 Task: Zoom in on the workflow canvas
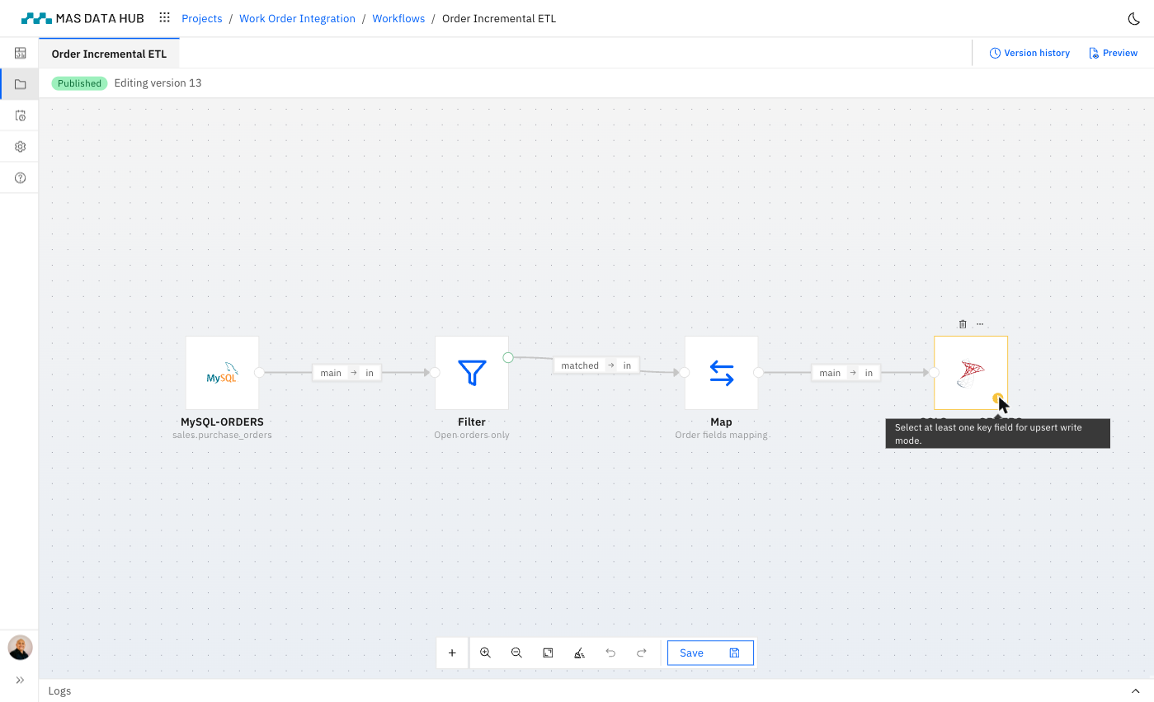[x=486, y=653]
